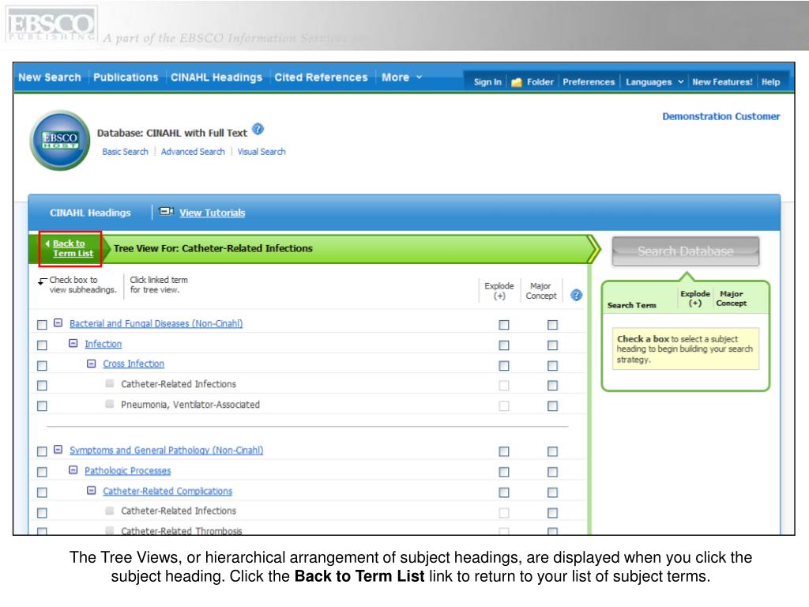The image size is (809, 607).
Task: Open New Features! link
Action: tap(722, 82)
